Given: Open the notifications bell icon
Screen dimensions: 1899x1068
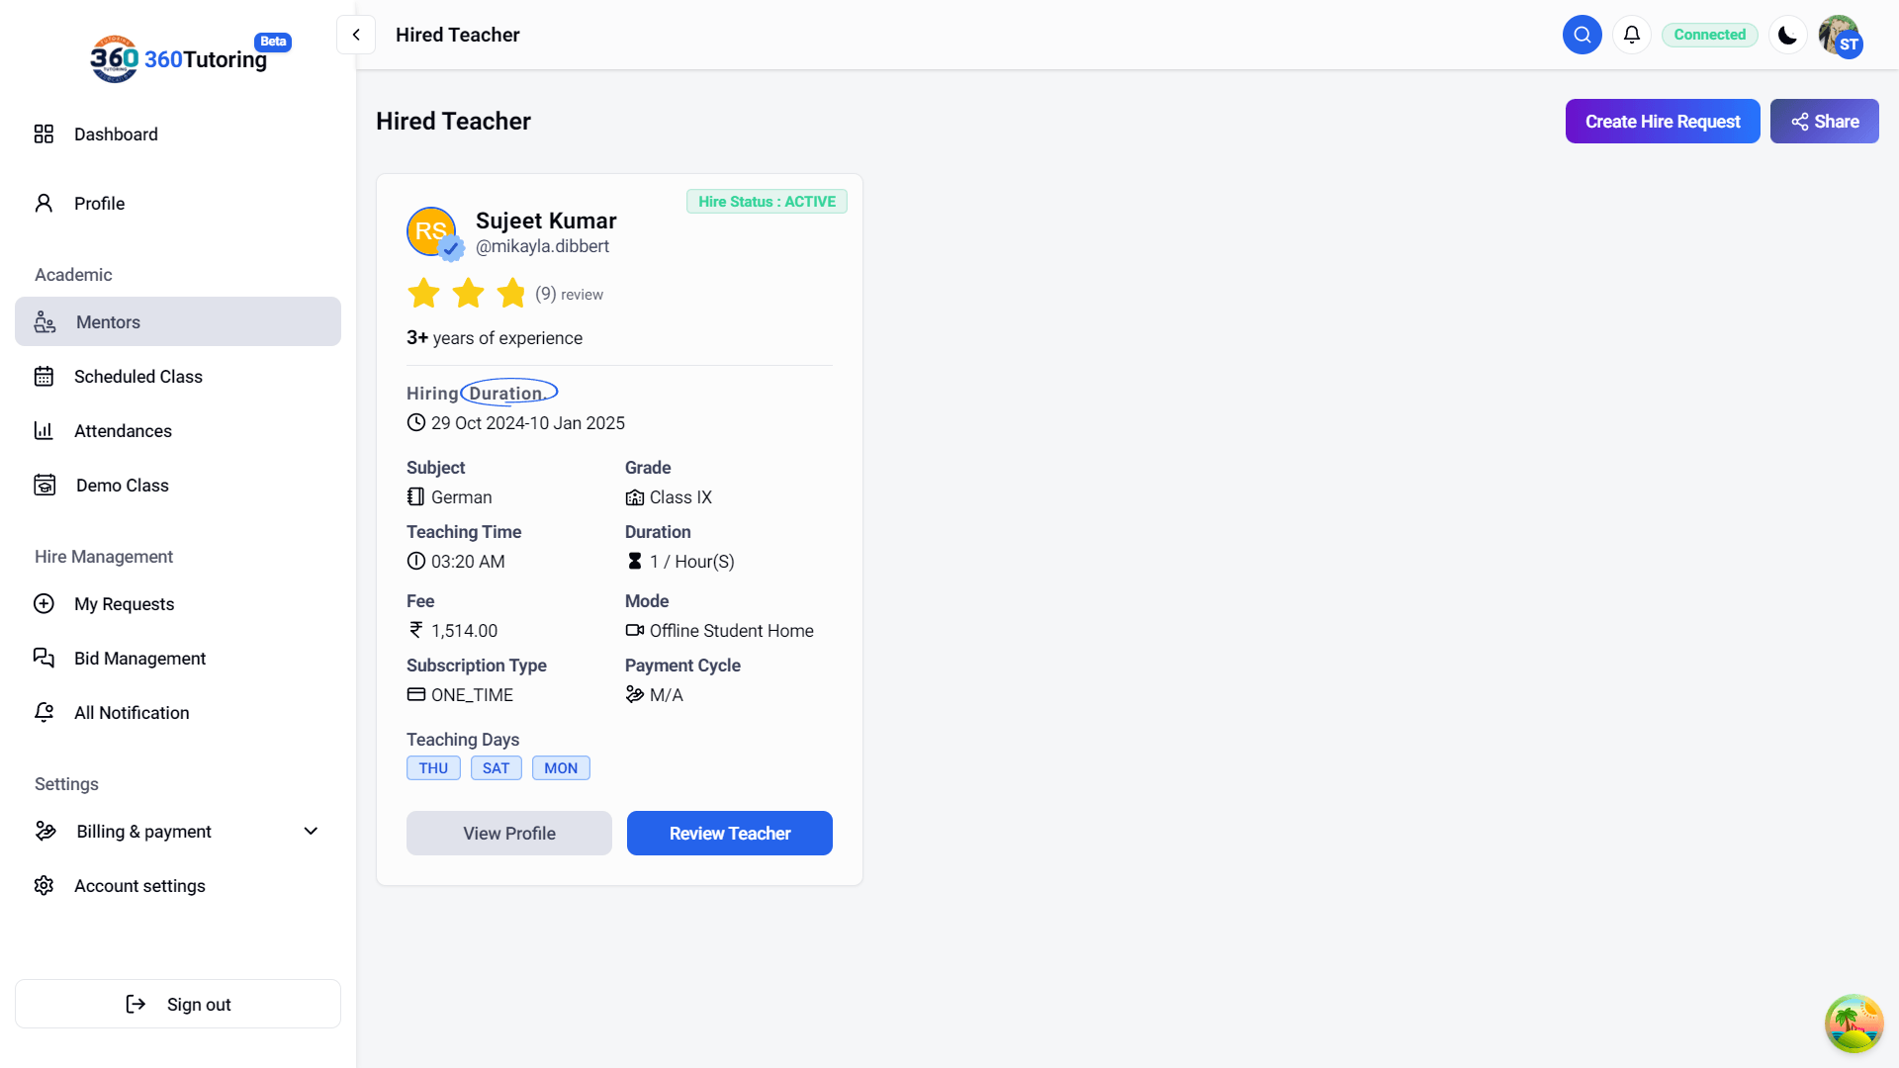Looking at the screenshot, I should [1631, 35].
